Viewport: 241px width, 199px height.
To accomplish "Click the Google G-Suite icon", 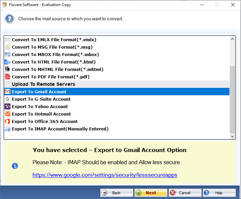I will tap(7, 99).
